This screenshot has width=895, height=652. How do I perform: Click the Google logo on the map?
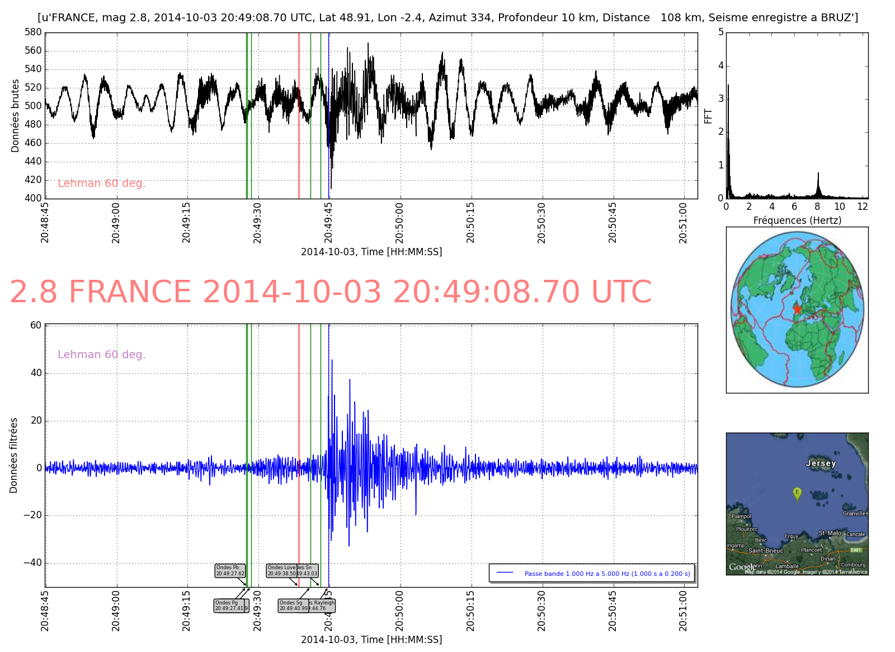point(740,567)
